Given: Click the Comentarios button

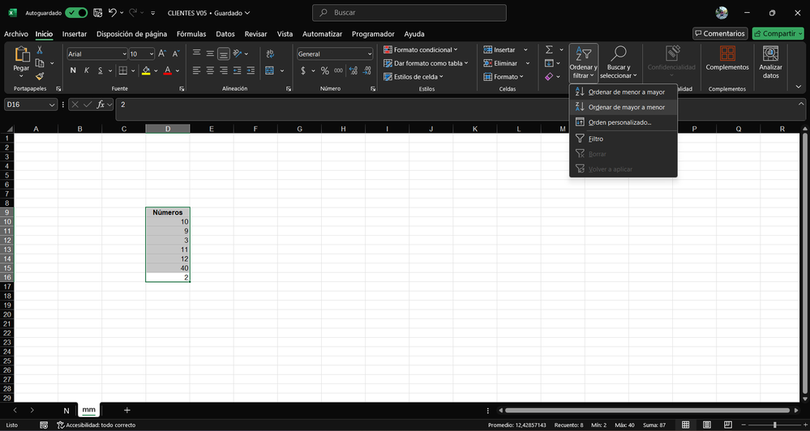Looking at the screenshot, I should (x=720, y=34).
